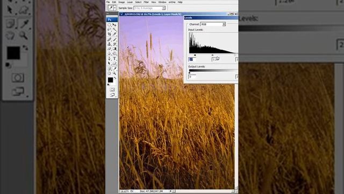The height and width of the screenshot is (194, 344).
Task: Open the onOne menu
Action: (x=172, y=2)
